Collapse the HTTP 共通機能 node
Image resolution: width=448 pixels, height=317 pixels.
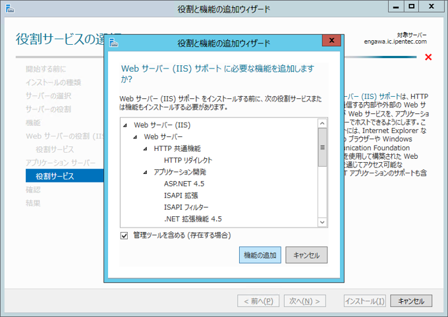[145, 149]
